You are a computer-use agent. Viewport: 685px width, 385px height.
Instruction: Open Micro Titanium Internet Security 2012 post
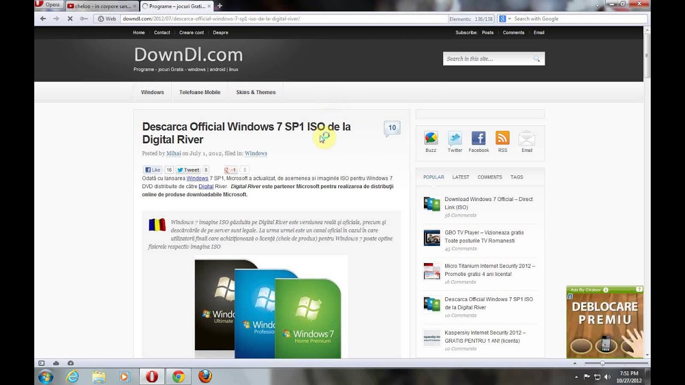tap(490, 270)
